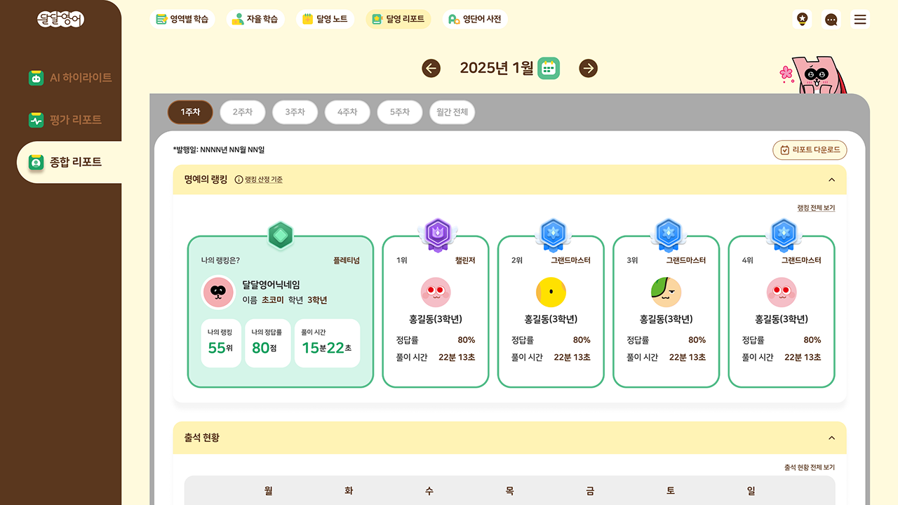Open the 랭킹 전체 보기 link
Screen dimensions: 898x505
pos(815,208)
